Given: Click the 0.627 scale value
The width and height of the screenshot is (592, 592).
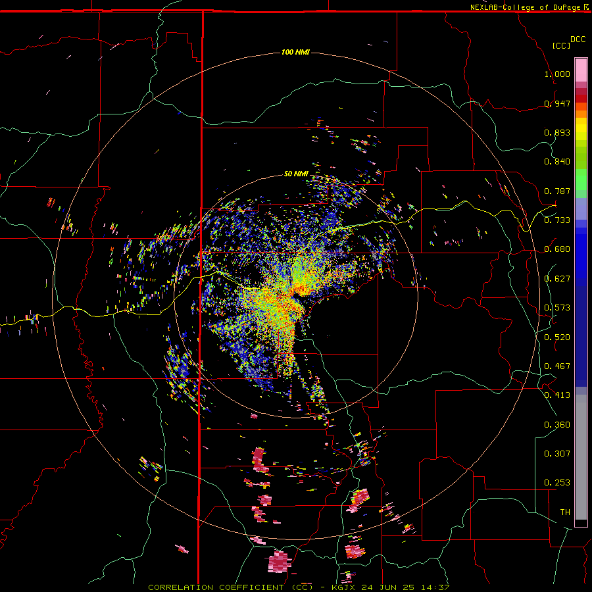Looking at the screenshot, I should click(557, 279).
